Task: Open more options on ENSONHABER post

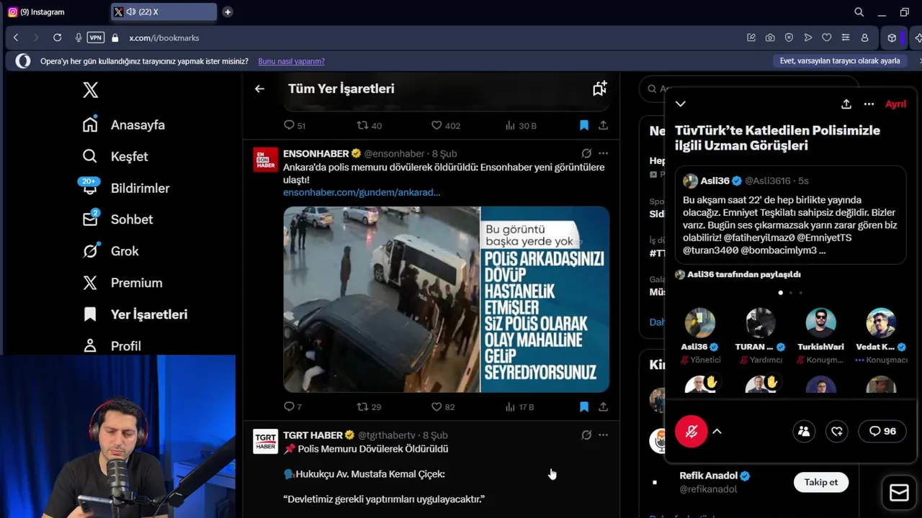Action: click(x=603, y=153)
